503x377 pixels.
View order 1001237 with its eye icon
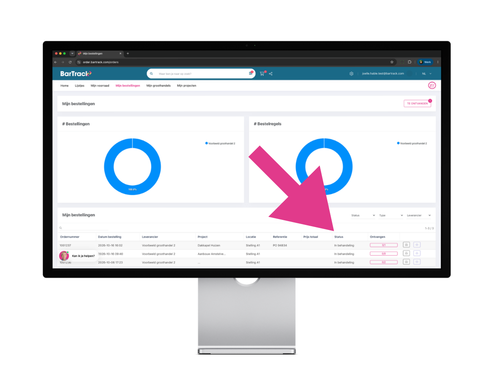(x=417, y=245)
